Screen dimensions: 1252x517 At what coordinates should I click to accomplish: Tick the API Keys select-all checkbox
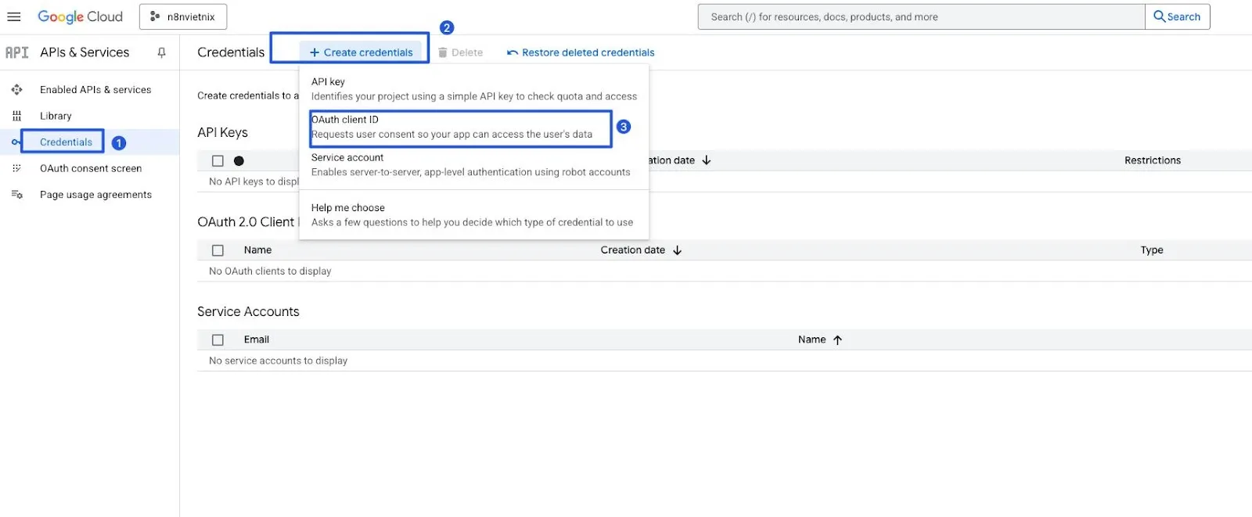tap(218, 160)
